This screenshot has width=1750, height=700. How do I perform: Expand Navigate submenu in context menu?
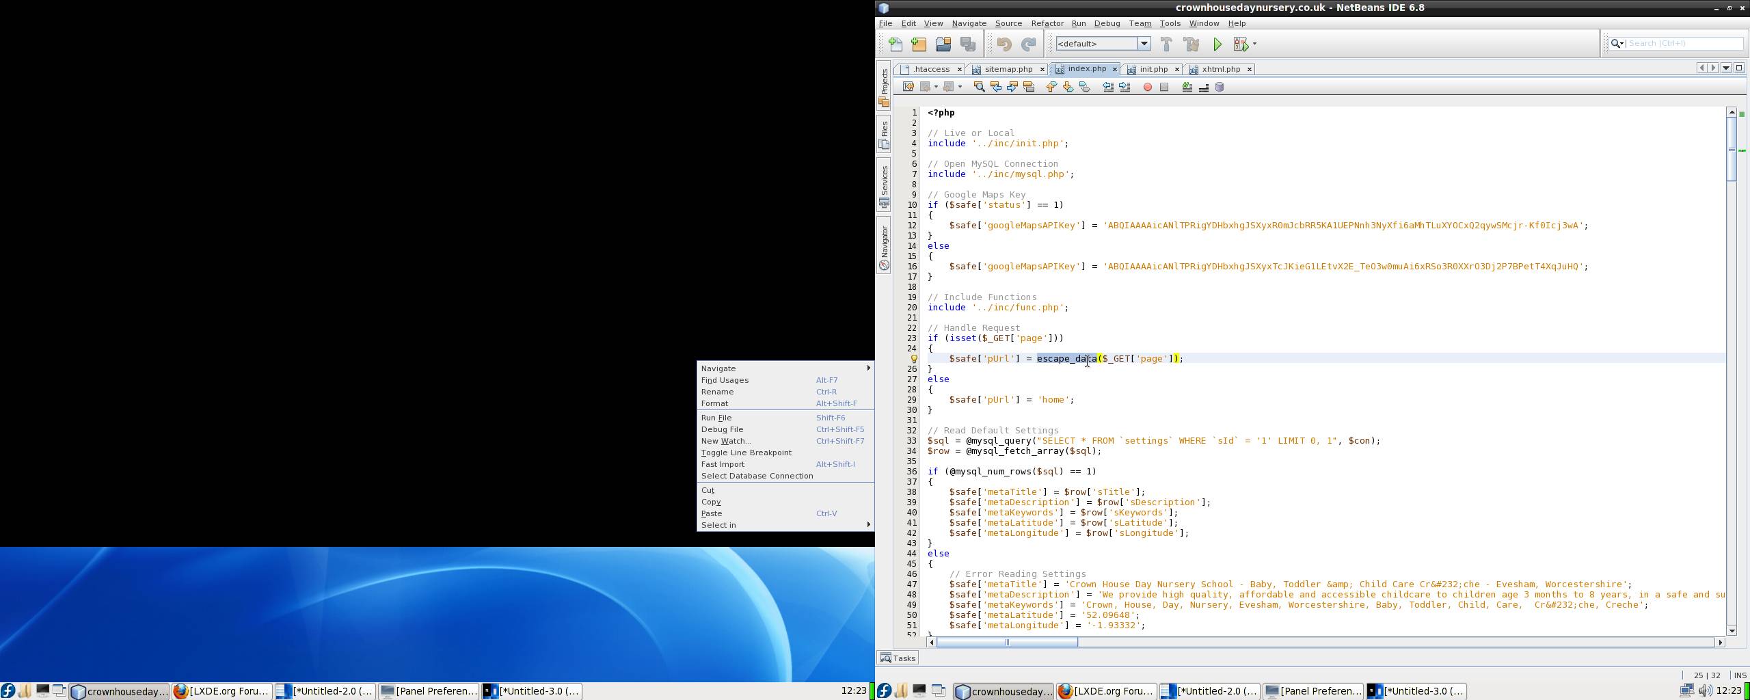[785, 368]
